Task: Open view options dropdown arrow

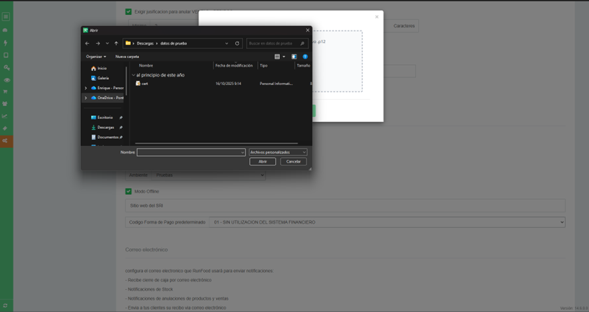Action: (x=284, y=56)
